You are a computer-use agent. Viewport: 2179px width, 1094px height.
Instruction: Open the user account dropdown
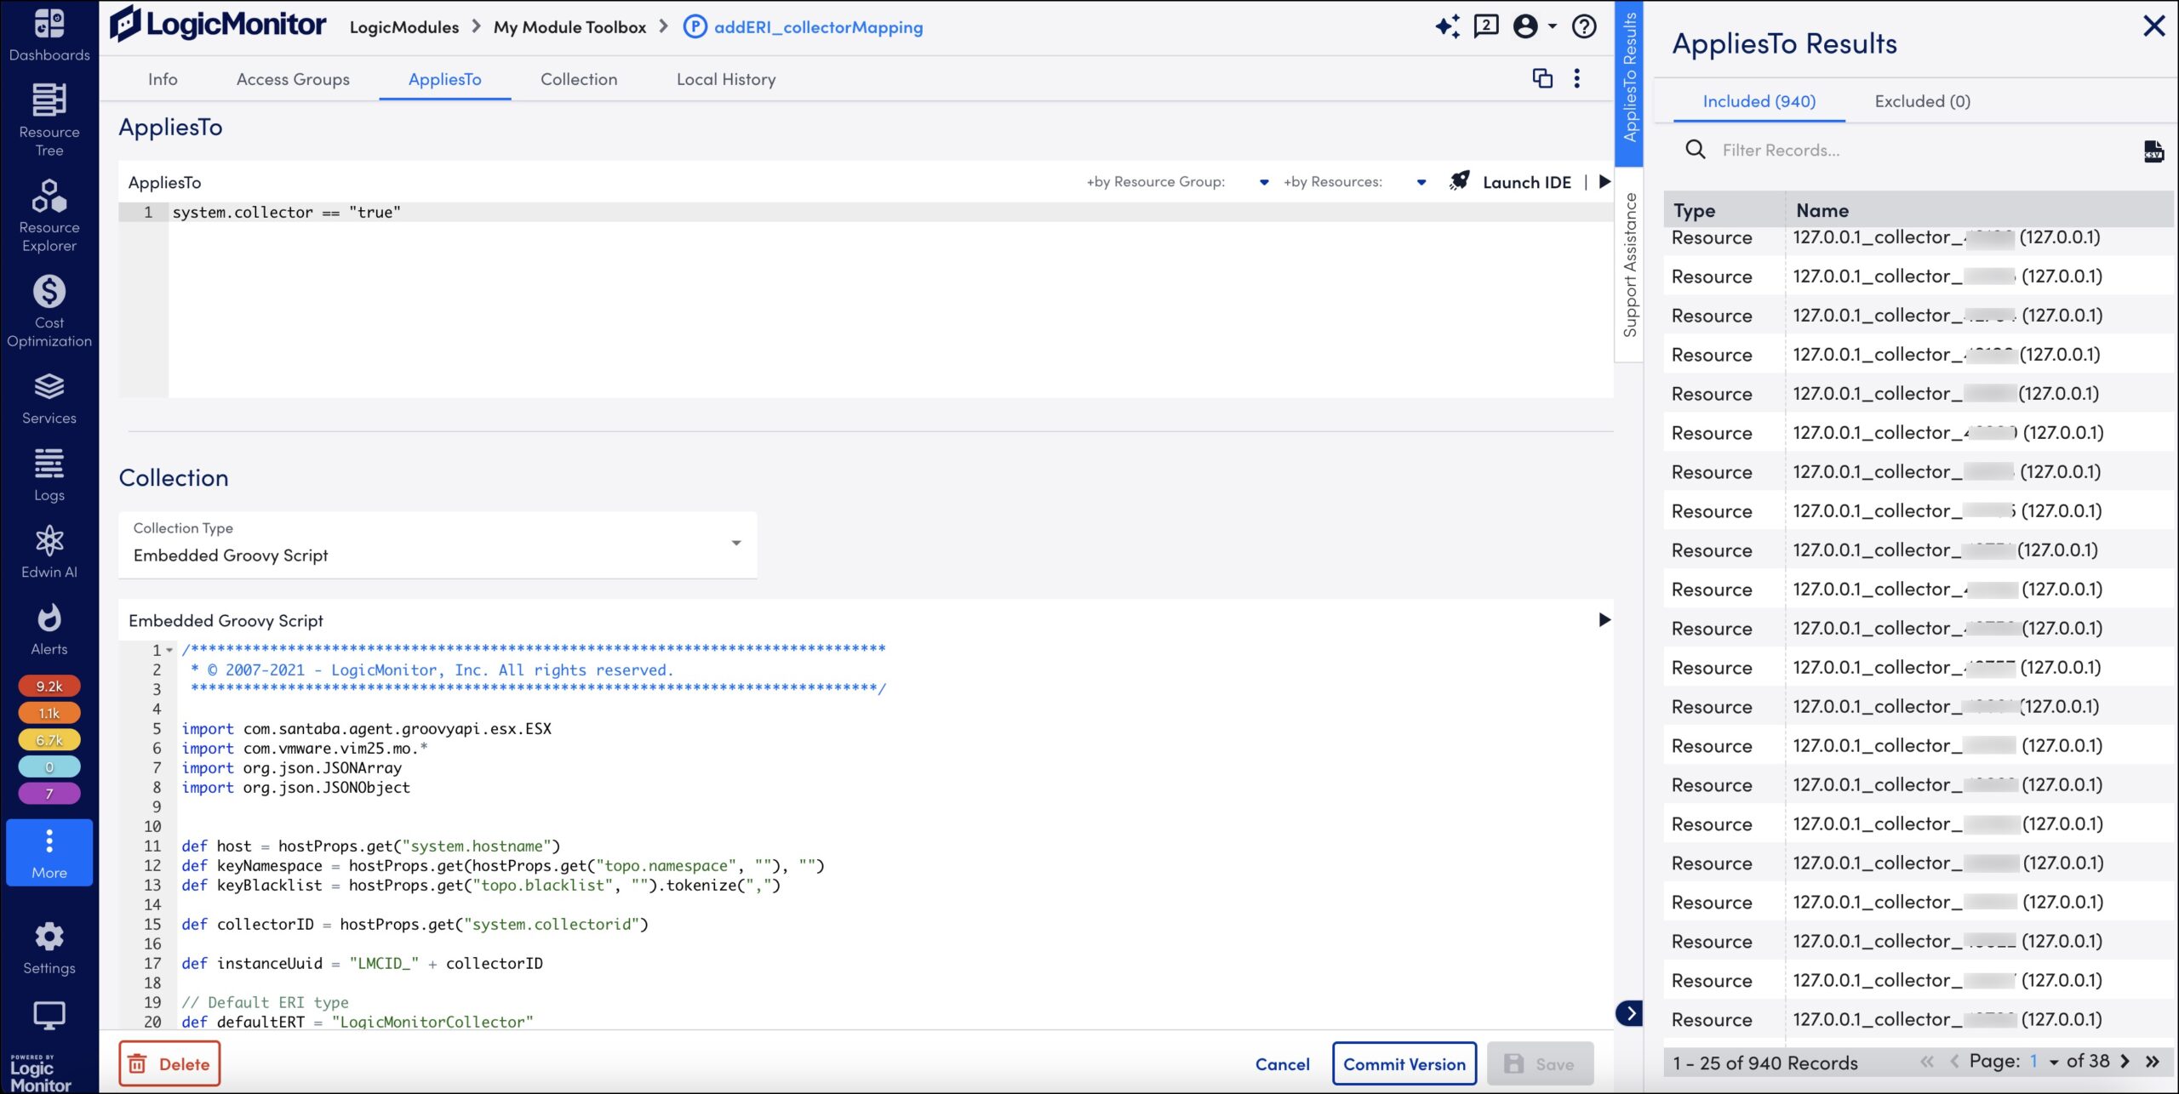pyautogui.click(x=1536, y=26)
